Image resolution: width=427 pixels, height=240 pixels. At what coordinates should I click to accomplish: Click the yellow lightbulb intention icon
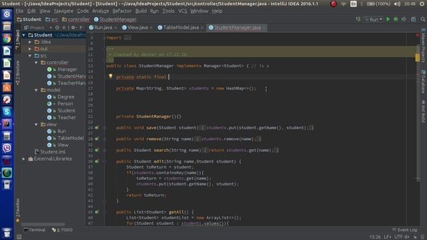111,76
